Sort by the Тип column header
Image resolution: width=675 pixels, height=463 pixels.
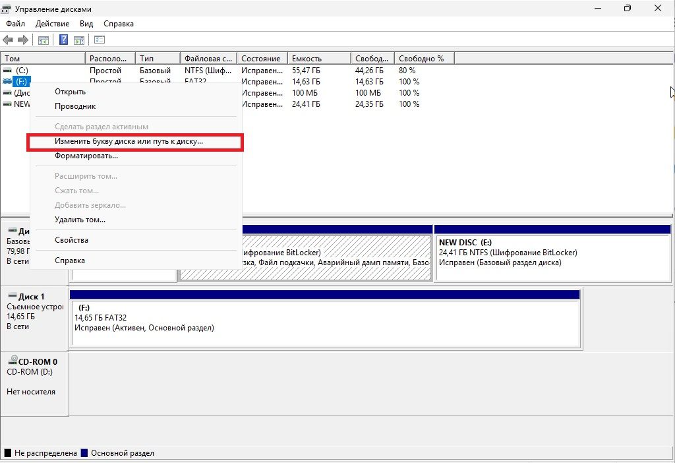point(158,59)
